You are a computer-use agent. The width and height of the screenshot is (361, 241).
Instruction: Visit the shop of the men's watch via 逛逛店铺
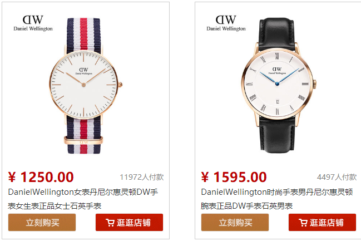point(322,222)
